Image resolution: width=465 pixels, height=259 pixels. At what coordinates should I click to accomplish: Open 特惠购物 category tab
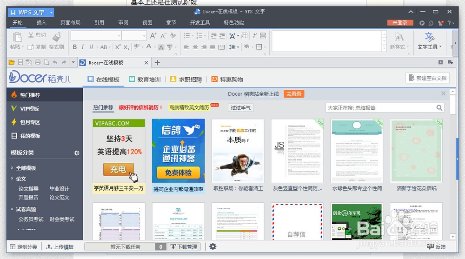pyautogui.click(x=227, y=79)
